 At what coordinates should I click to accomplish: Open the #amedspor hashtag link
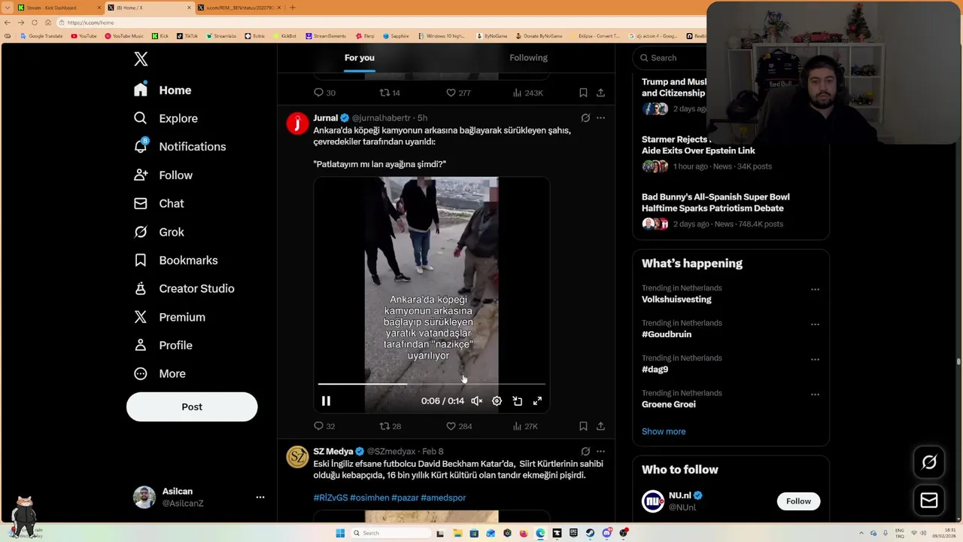coord(443,498)
